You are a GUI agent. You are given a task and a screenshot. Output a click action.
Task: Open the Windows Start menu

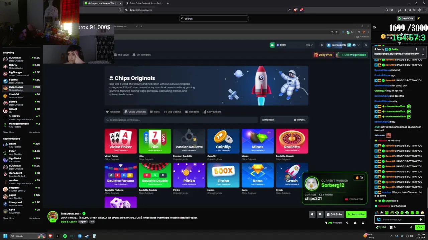pos(5,236)
